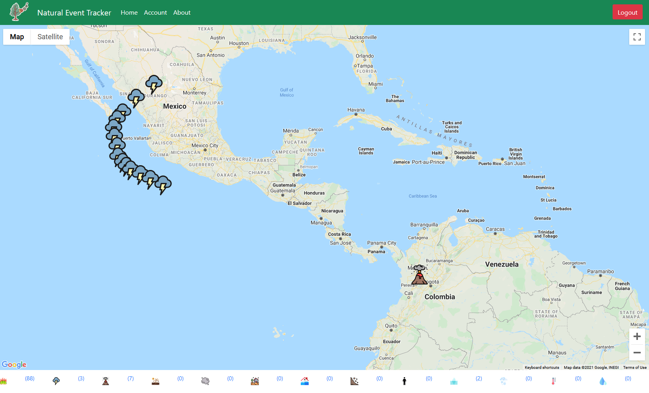Click the Google logo on the map
Screen dimensions: 649x393
(x=14, y=364)
